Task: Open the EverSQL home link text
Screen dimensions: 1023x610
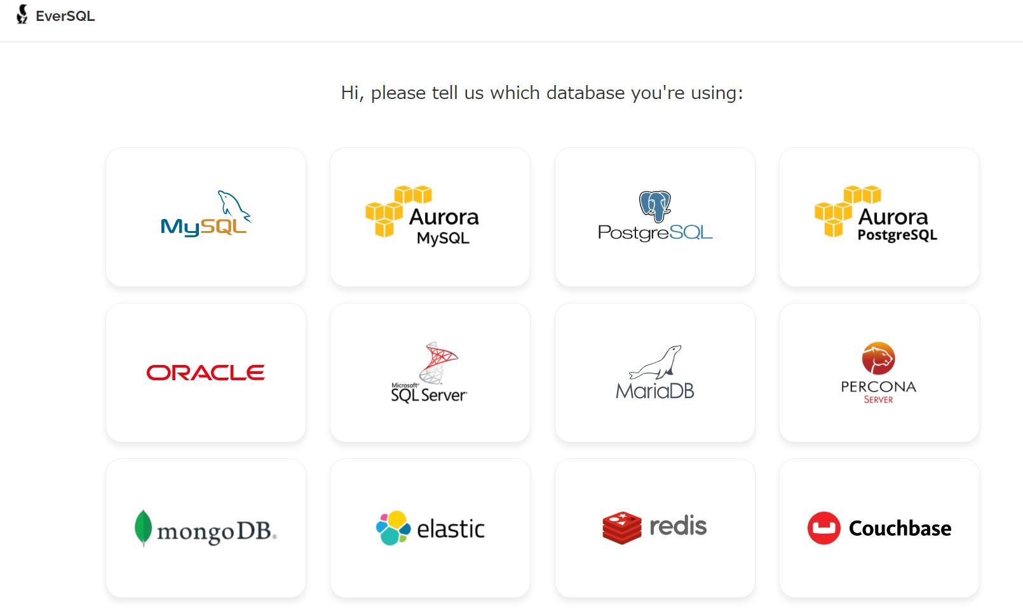Action: point(65,17)
